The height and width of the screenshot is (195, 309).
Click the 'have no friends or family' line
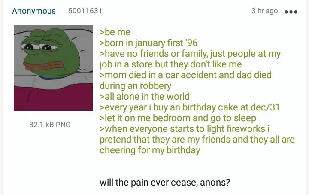click(x=190, y=54)
